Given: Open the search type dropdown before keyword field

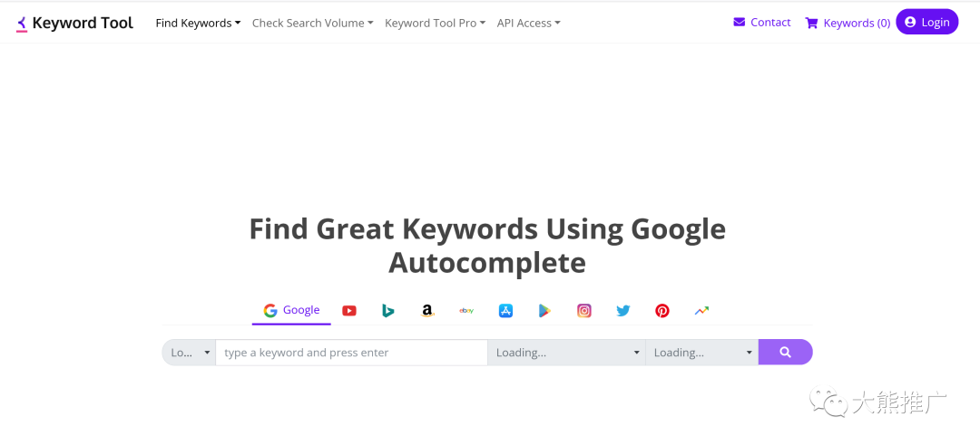Looking at the screenshot, I should point(189,353).
